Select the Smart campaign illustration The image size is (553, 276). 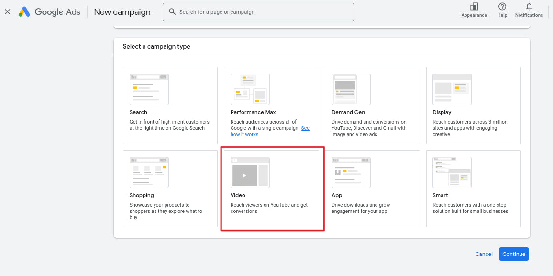pyautogui.click(x=452, y=172)
